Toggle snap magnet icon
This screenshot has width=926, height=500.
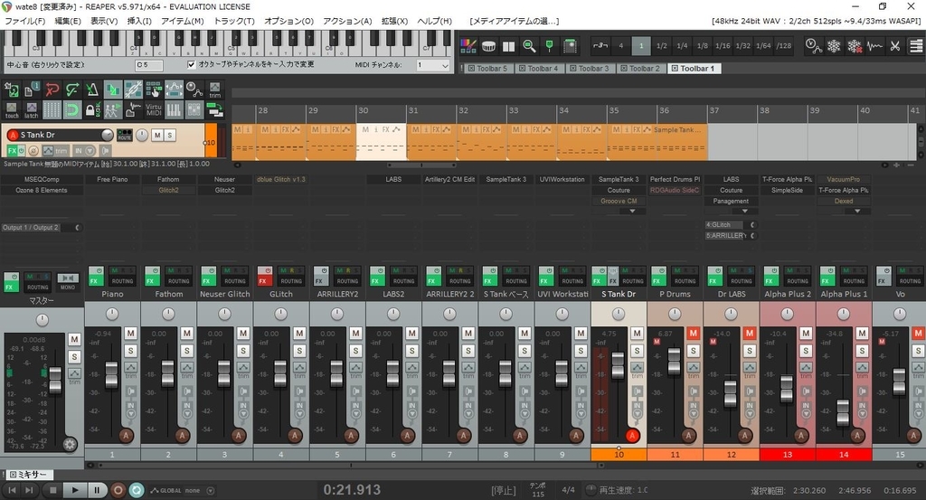[72, 109]
